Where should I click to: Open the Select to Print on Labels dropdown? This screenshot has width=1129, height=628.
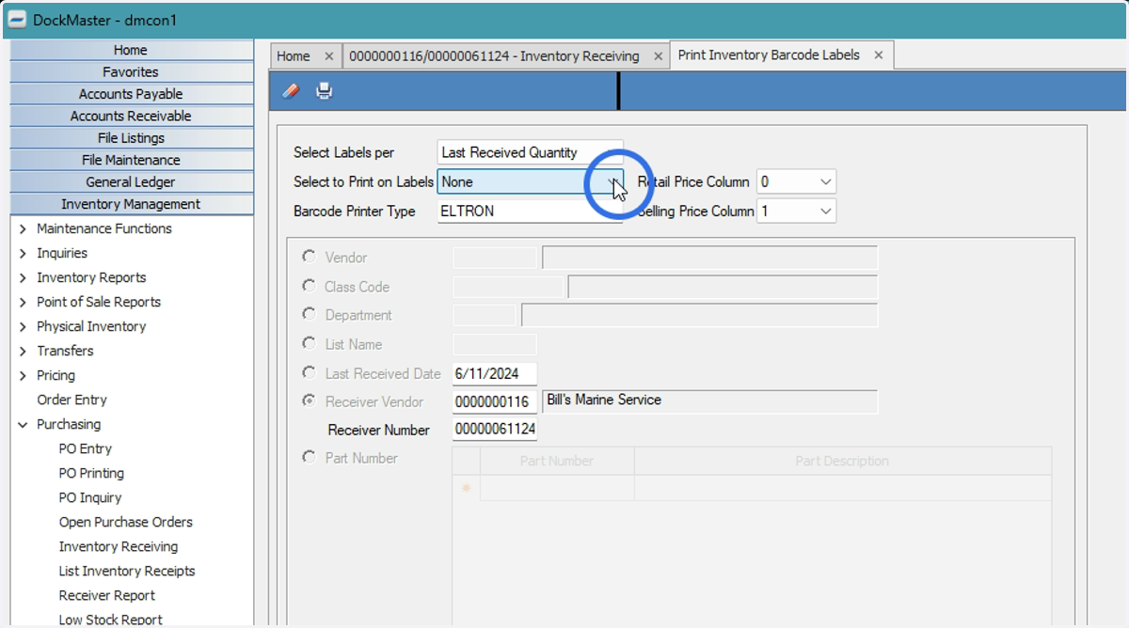pos(612,181)
